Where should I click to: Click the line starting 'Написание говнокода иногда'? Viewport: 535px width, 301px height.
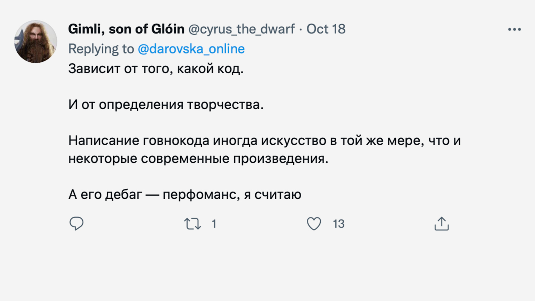[264, 140]
